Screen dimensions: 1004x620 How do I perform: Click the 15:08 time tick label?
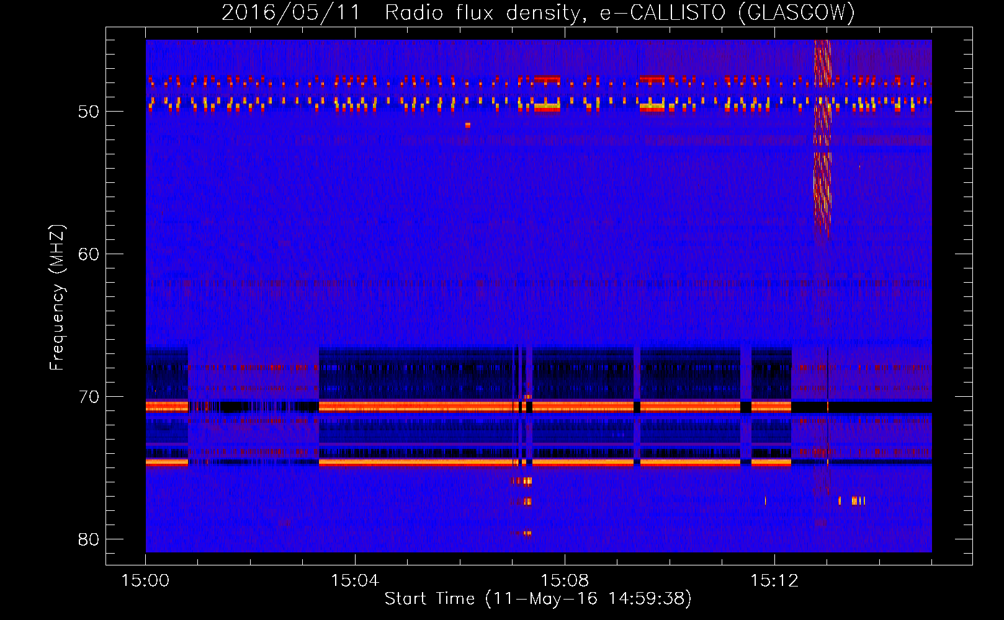(565, 581)
